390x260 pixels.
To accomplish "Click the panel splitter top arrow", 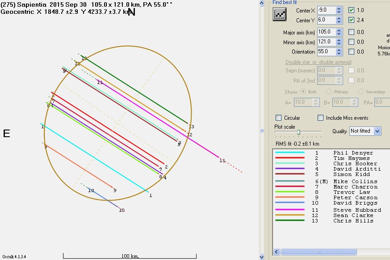I will (262, 3).
